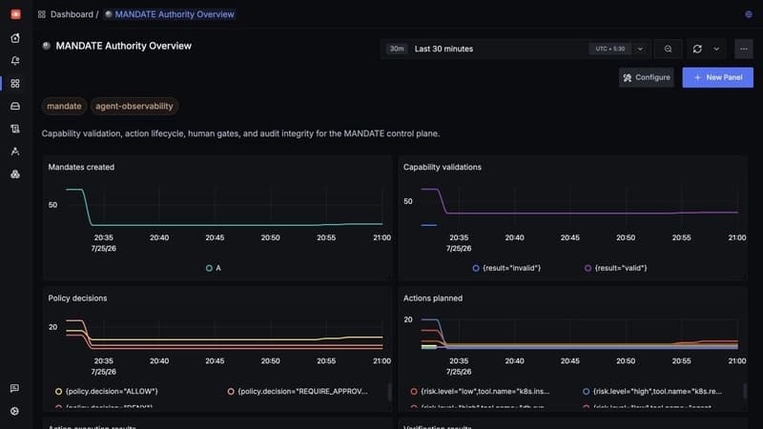
Task: Click the agent-observability tag chip
Action: (x=134, y=106)
